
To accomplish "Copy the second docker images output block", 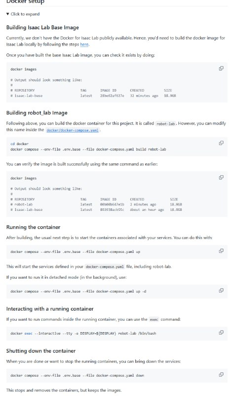I will [x=221, y=177].
